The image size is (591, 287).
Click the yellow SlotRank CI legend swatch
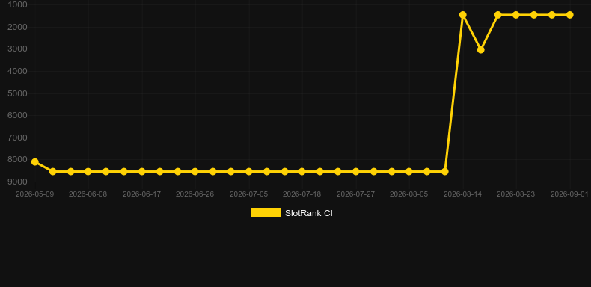click(266, 212)
